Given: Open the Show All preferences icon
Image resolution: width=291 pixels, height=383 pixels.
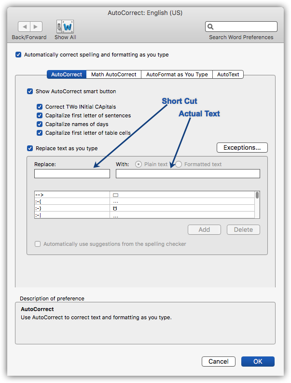Looking at the screenshot, I should 65,27.
